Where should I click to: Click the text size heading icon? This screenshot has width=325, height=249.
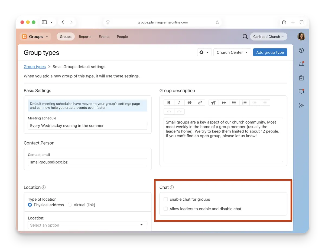(213, 102)
